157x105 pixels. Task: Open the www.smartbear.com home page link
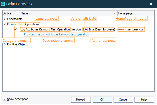(131, 30)
